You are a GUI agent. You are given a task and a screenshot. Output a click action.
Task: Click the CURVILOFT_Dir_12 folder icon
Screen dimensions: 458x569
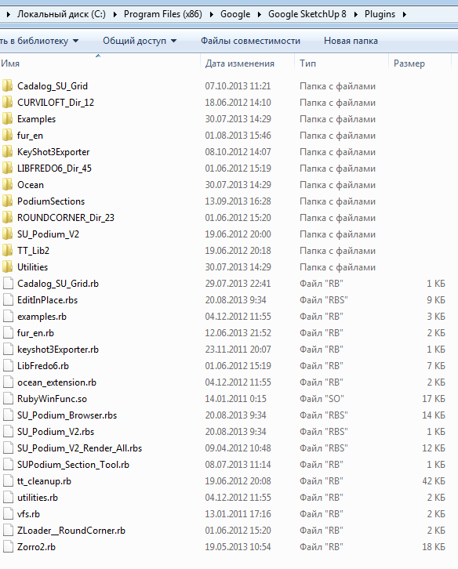tap(7, 103)
